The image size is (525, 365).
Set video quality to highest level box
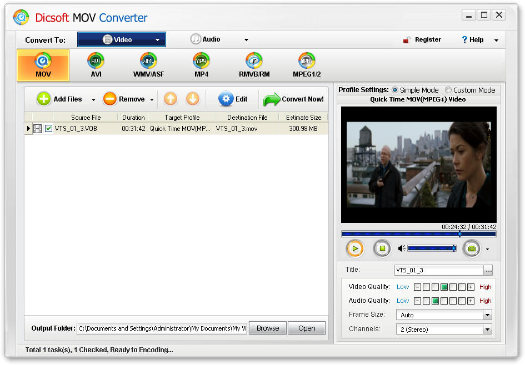pos(462,287)
